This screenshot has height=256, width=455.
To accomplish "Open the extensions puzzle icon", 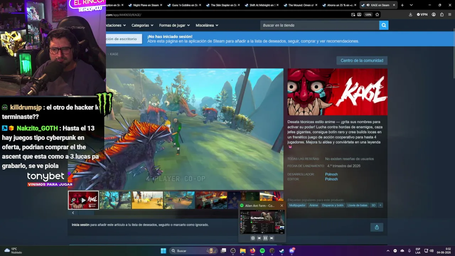I will pyautogui.click(x=442, y=15).
